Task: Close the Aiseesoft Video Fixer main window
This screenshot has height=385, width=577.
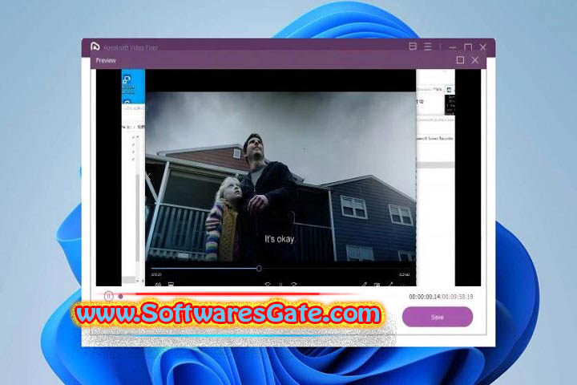Action: coord(483,47)
